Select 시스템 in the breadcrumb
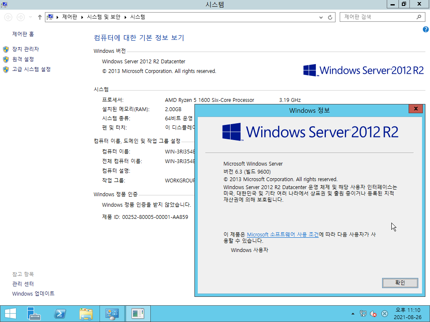Image resolution: width=430 pixels, height=322 pixels. pyautogui.click(x=138, y=17)
